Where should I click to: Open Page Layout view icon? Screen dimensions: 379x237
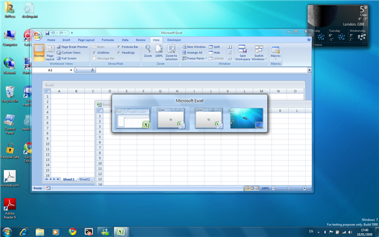tap(50, 49)
